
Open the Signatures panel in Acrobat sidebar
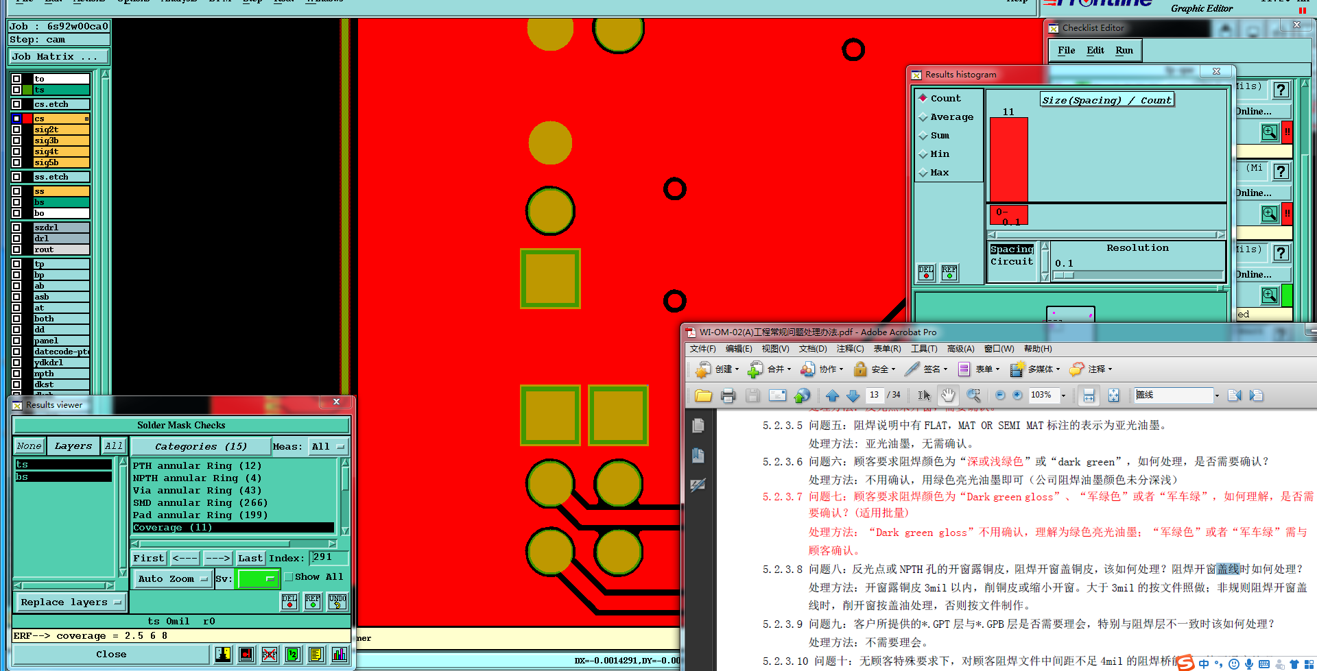pyautogui.click(x=698, y=485)
